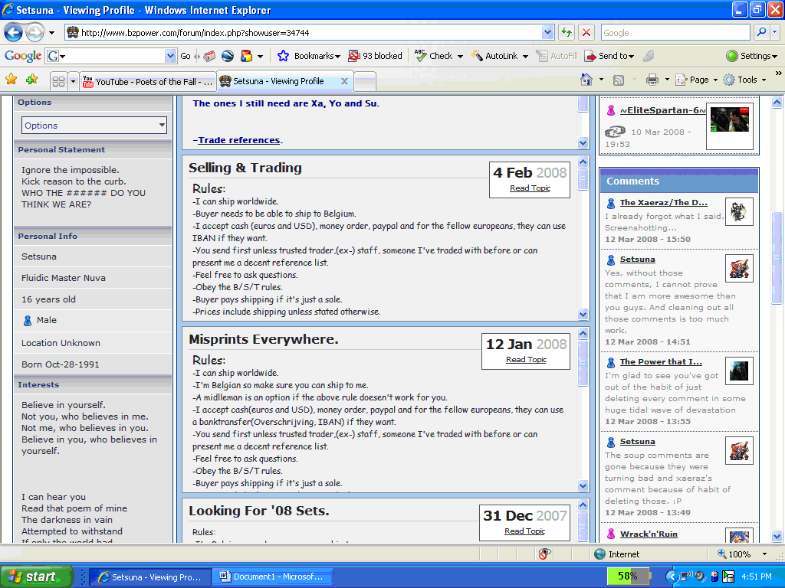Click the red Stop loading icon

pyautogui.click(x=586, y=33)
